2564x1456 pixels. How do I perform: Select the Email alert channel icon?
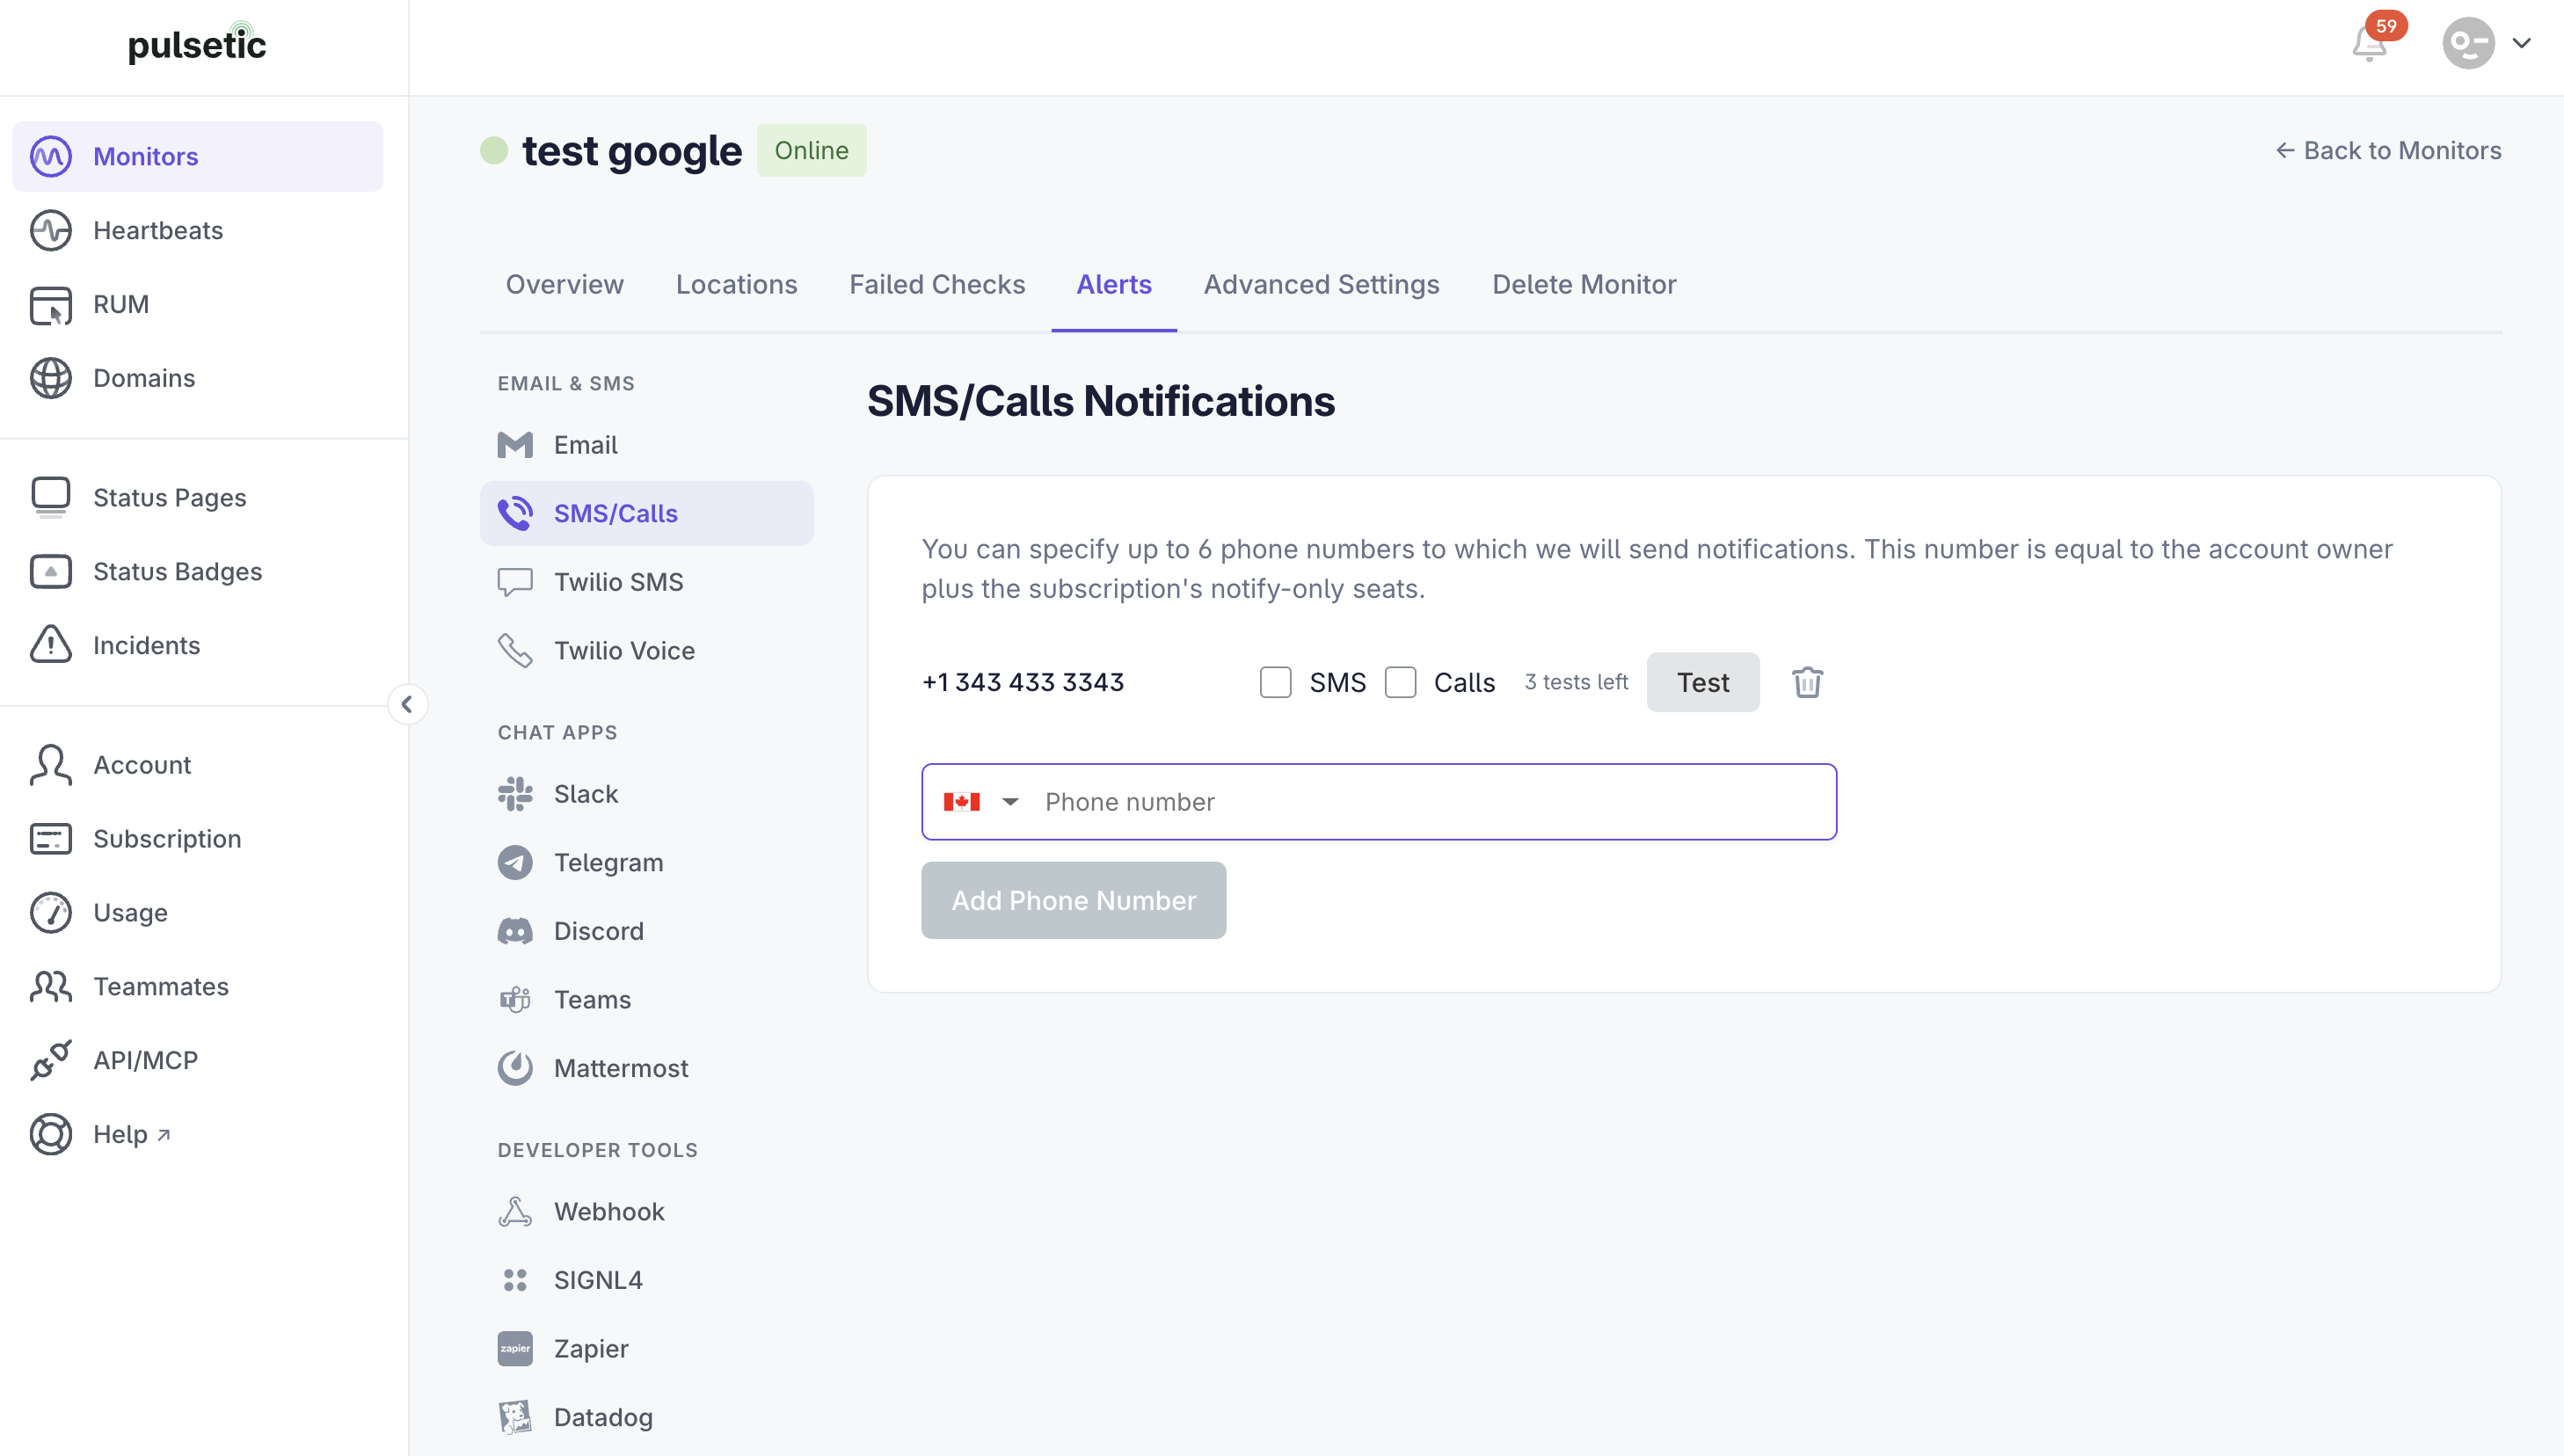515,445
